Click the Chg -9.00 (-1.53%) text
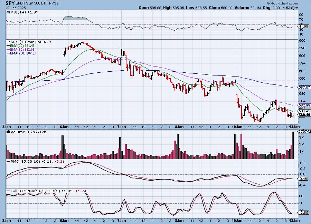311x224 pixels. click(279, 8)
